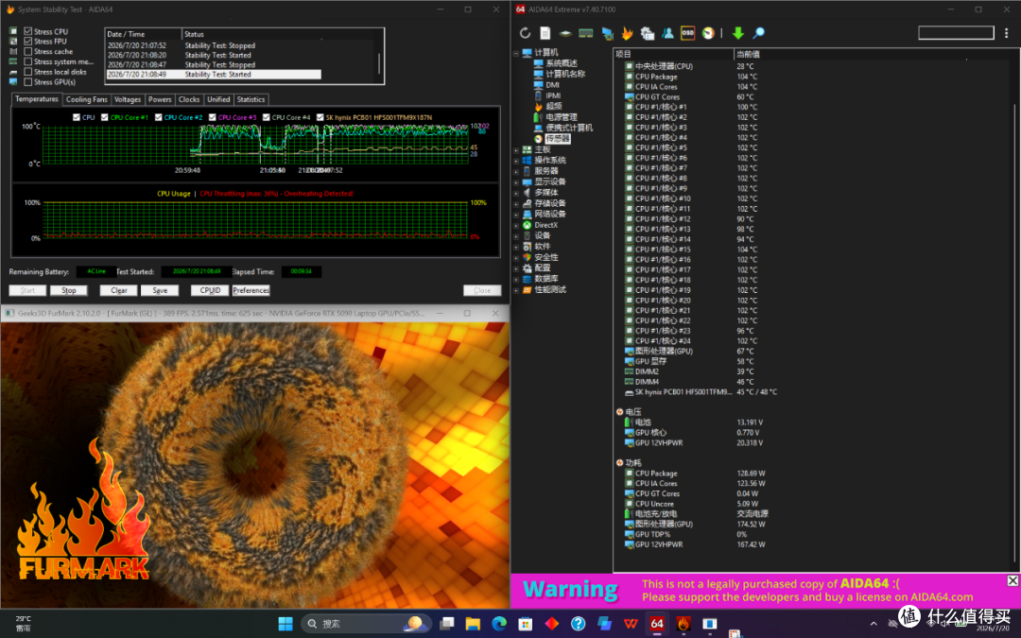Enable the Stress cache checkbox

[x=28, y=51]
